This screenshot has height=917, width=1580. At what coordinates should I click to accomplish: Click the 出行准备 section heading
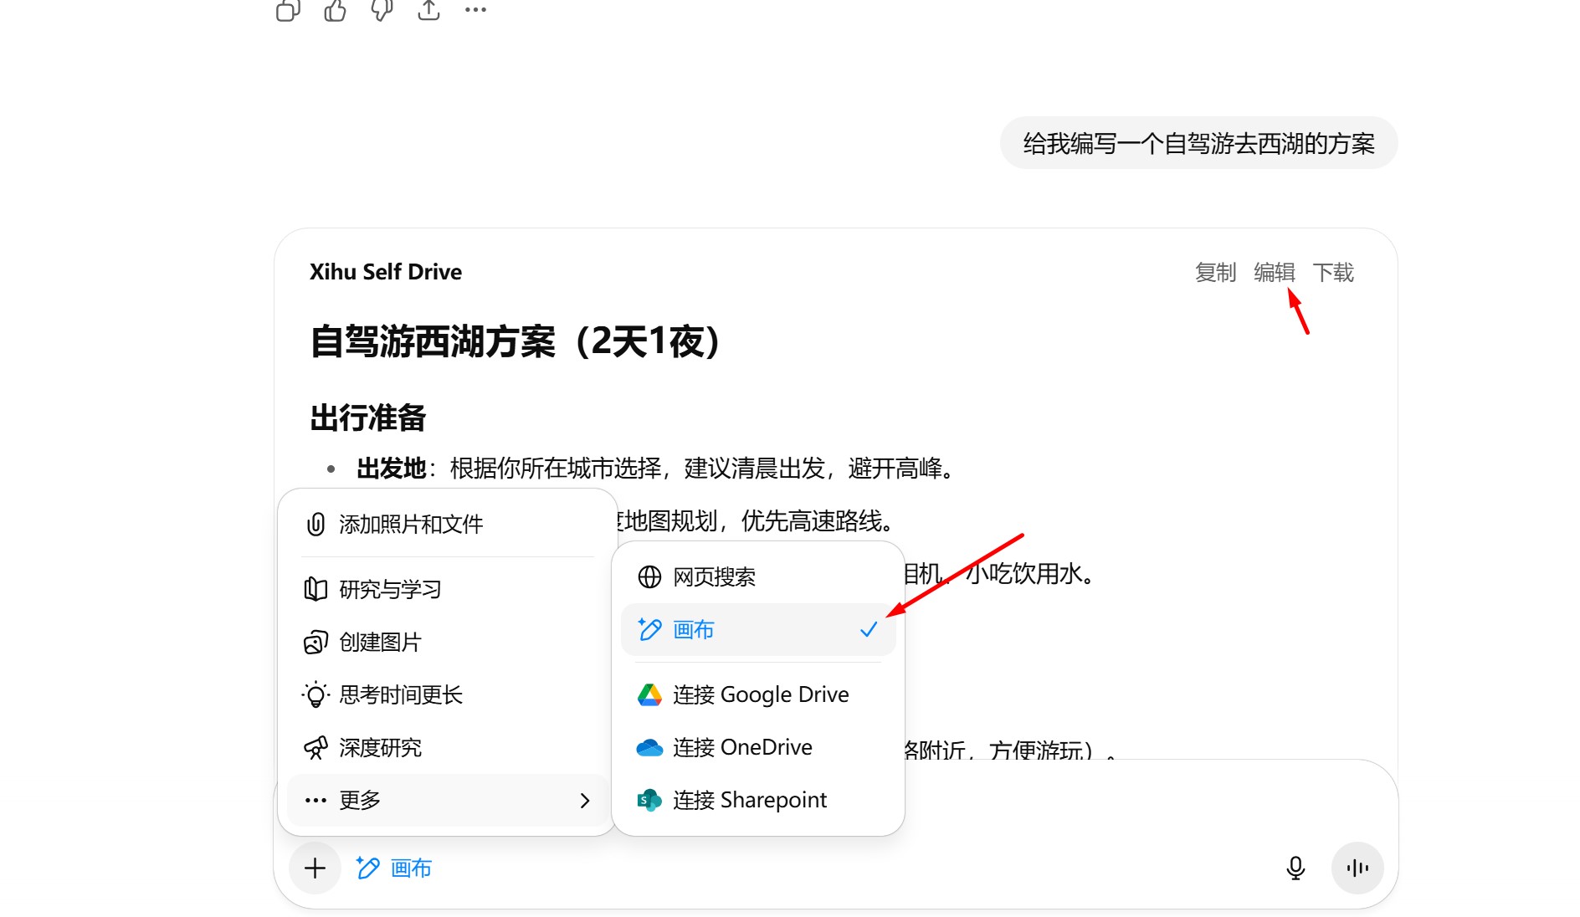pyautogui.click(x=368, y=418)
